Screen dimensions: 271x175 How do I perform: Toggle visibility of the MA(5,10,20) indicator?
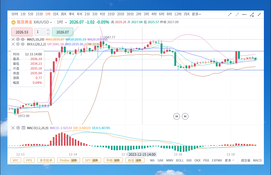(23, 39)
